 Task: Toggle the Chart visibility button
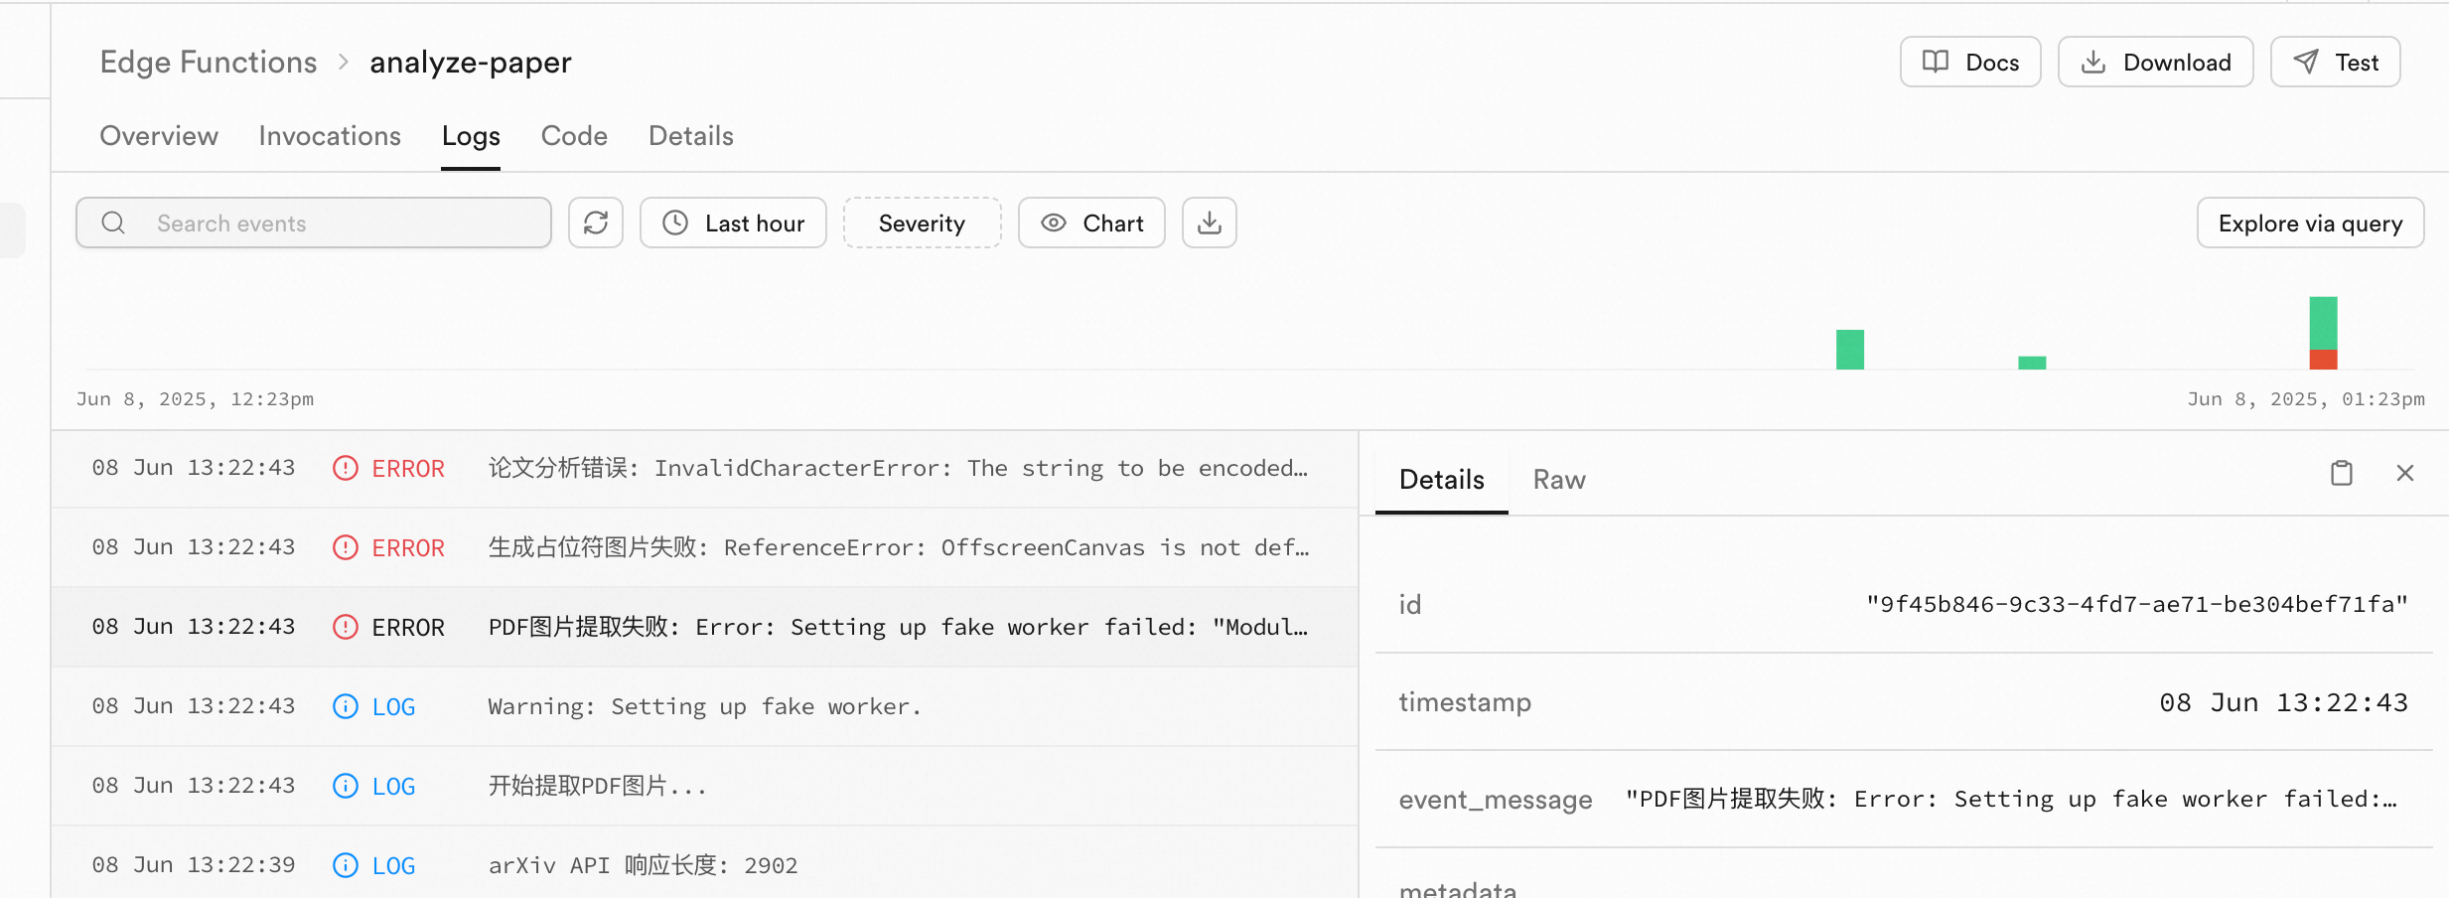[x=1091, y=223]
